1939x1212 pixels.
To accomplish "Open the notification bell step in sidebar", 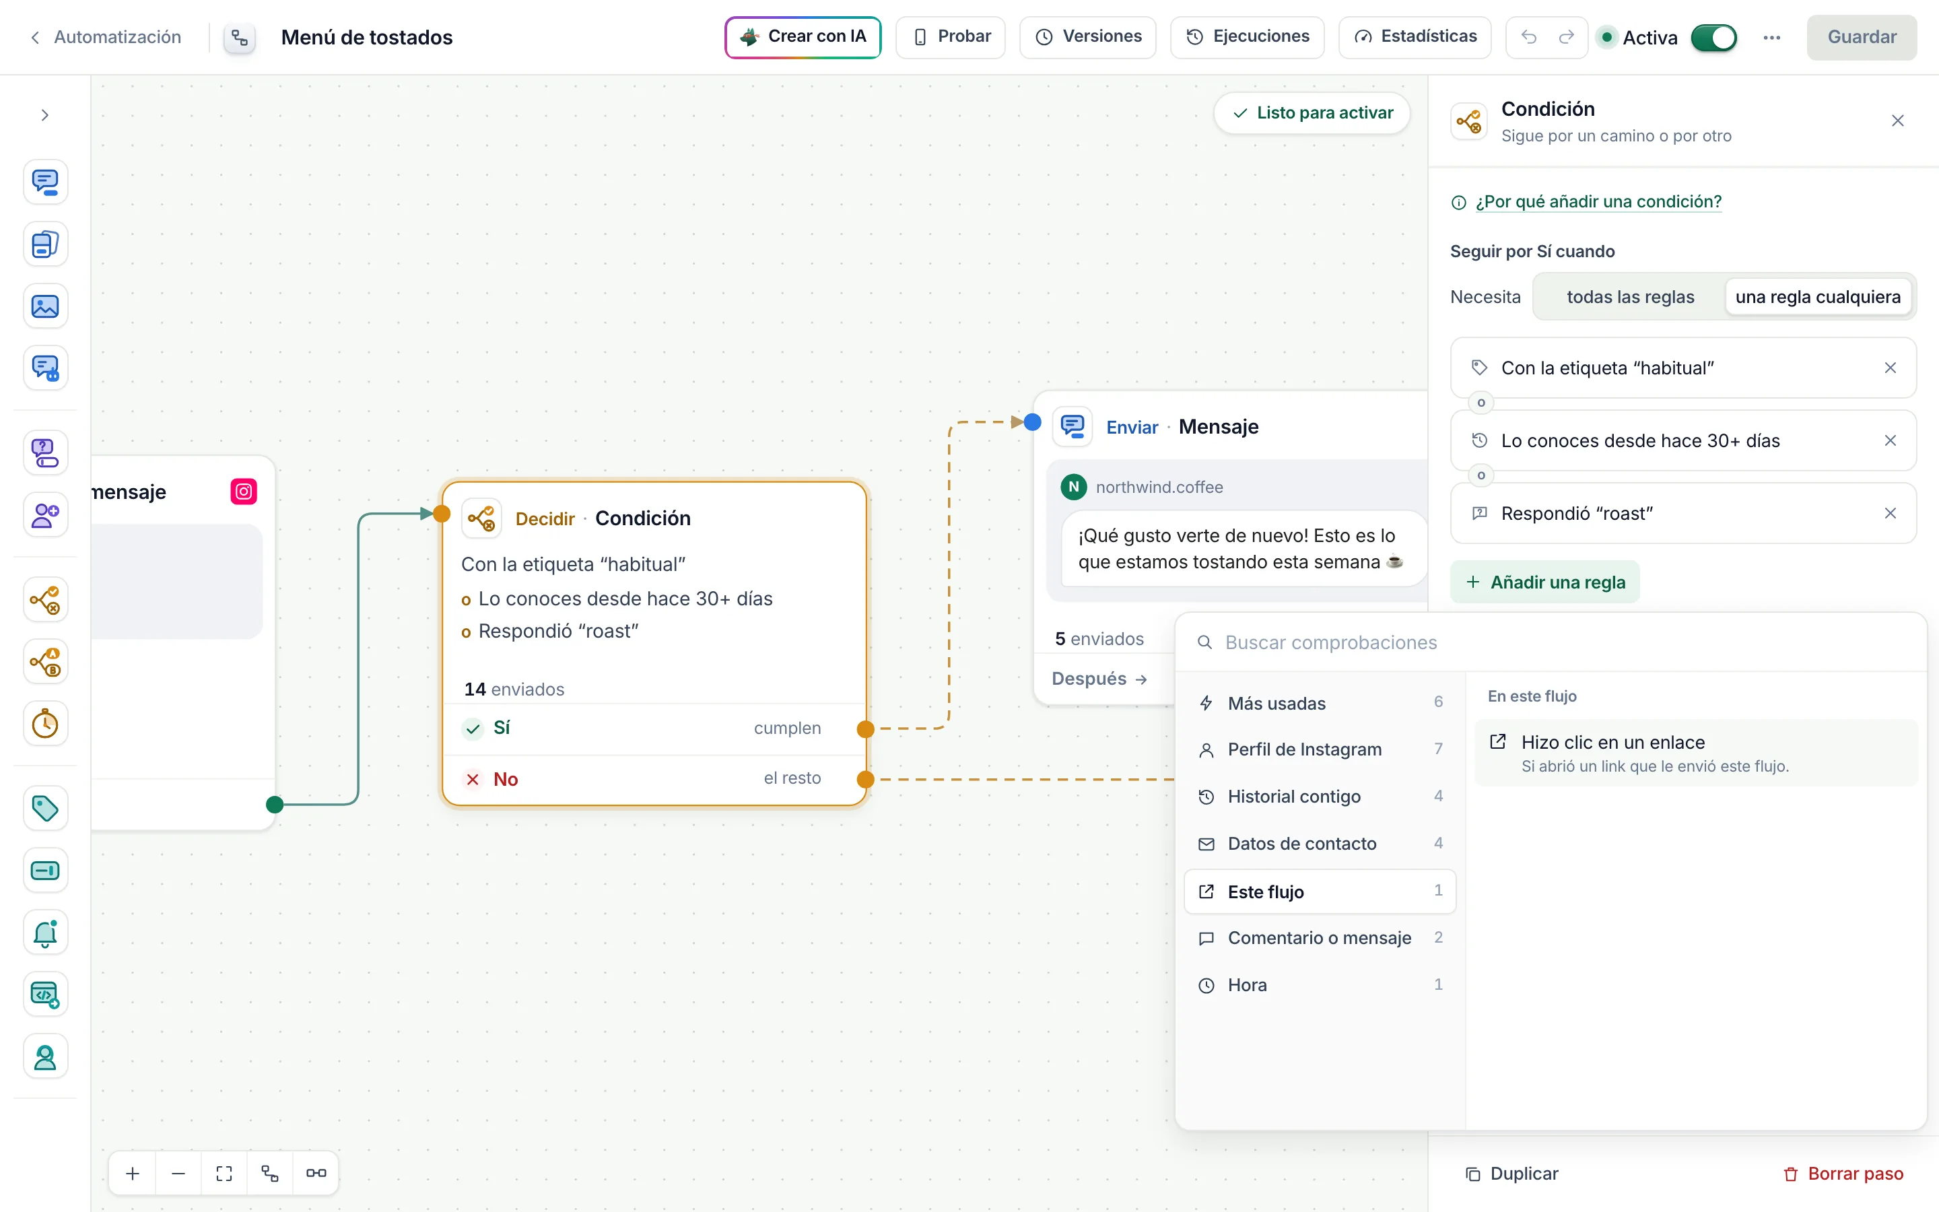I will tap(45, 933).
